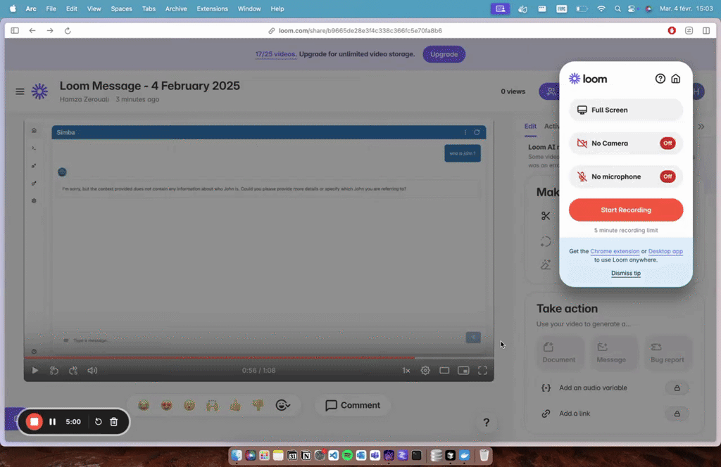Generate a Document from video
Viewport: 721px width, 467px height.
[x=558, y=353]
